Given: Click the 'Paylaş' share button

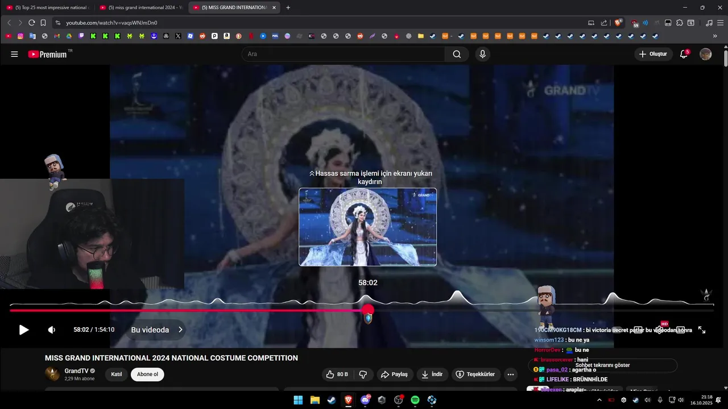Looking at the screenshot, I should click(x=394, y=374).
